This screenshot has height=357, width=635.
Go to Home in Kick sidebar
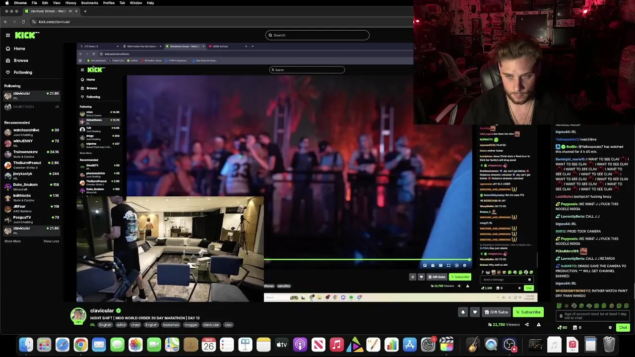pos(19,49)
